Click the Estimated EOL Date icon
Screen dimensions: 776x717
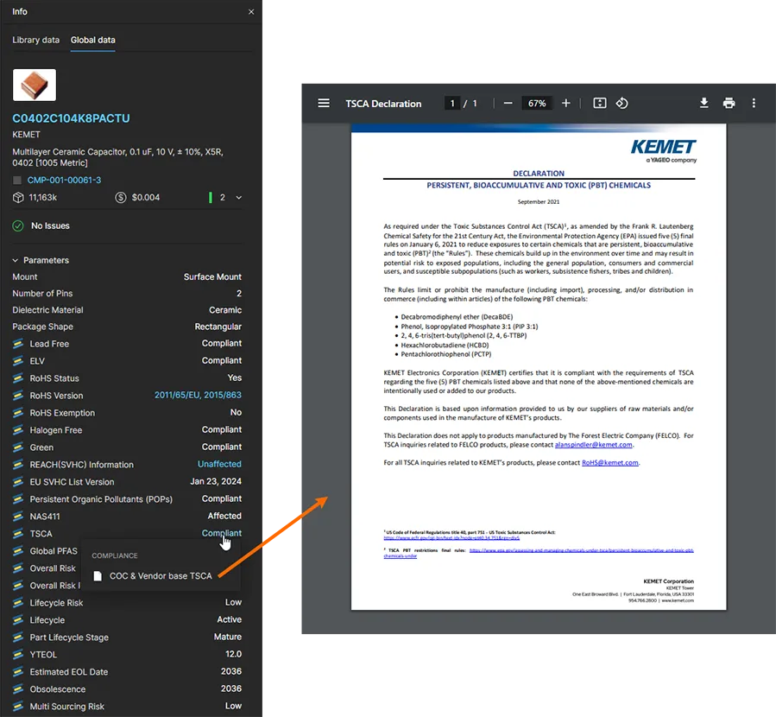[x=18, y=672]
